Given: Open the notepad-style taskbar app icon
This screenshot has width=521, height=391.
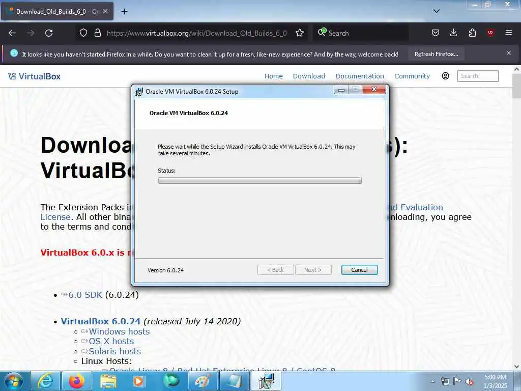Looking at the screenshot, I should (234, 381).
